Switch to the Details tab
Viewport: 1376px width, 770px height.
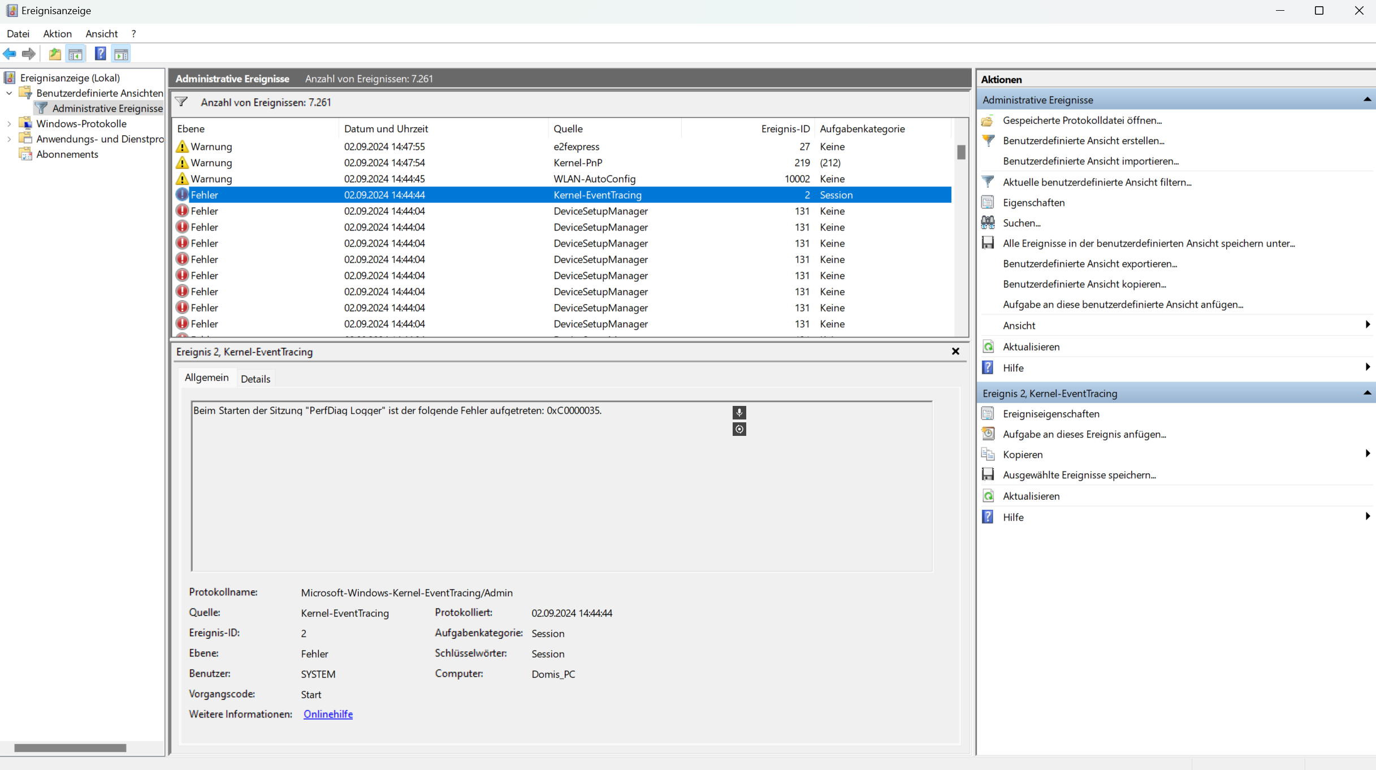(x=256, y=379)
